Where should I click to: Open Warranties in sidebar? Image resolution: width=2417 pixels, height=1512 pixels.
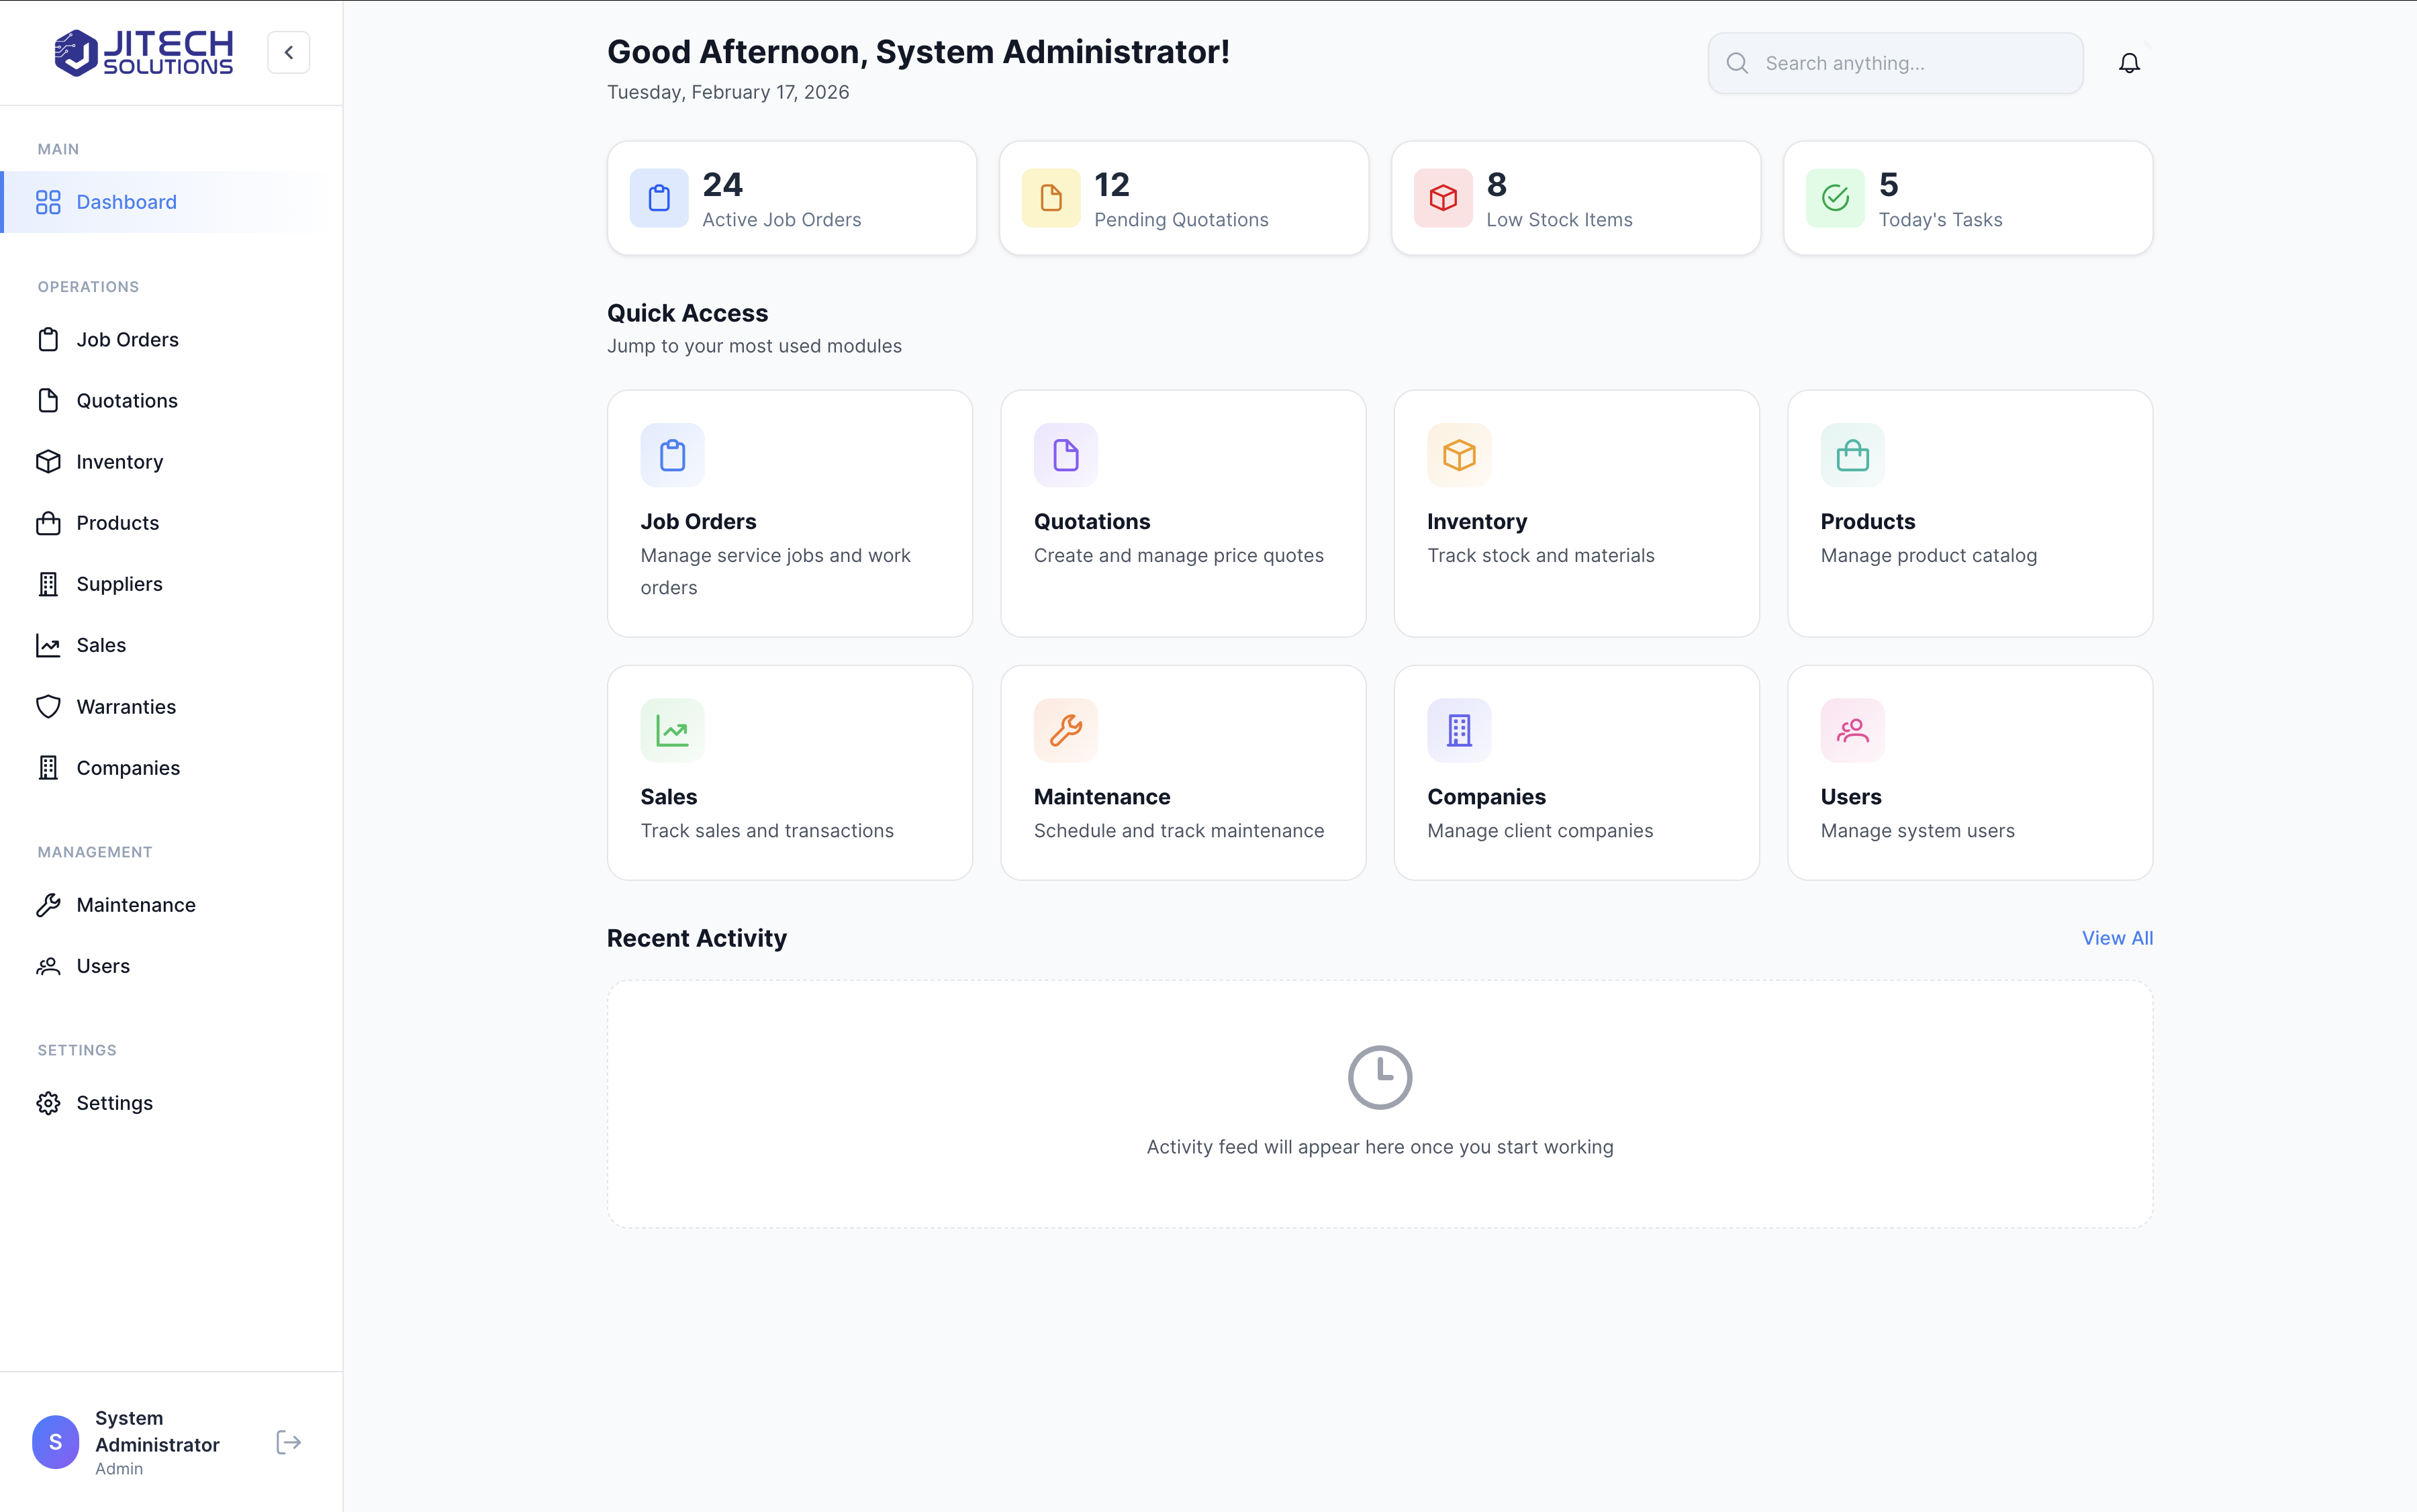(x=171, y=707)
